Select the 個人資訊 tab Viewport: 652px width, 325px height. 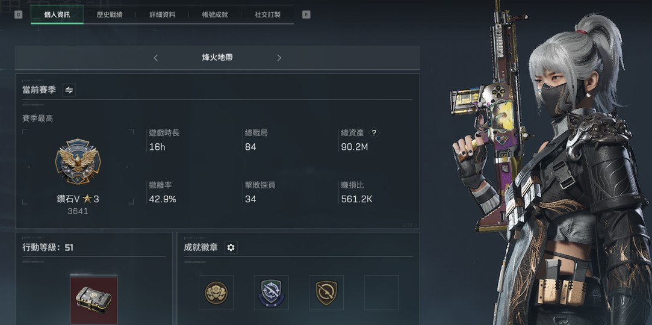coord(57,14)
